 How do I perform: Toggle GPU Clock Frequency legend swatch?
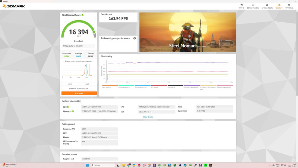tap(225, 85)
